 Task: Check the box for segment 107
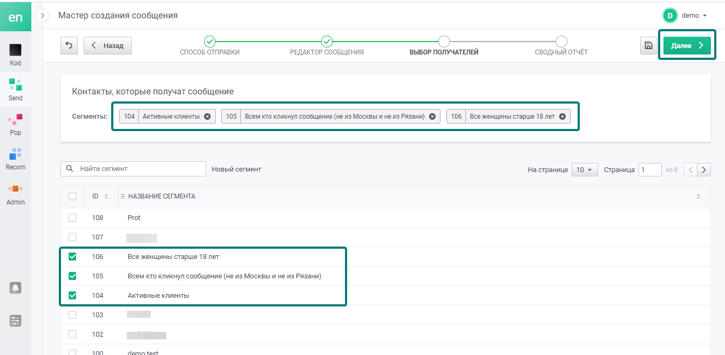72,237
